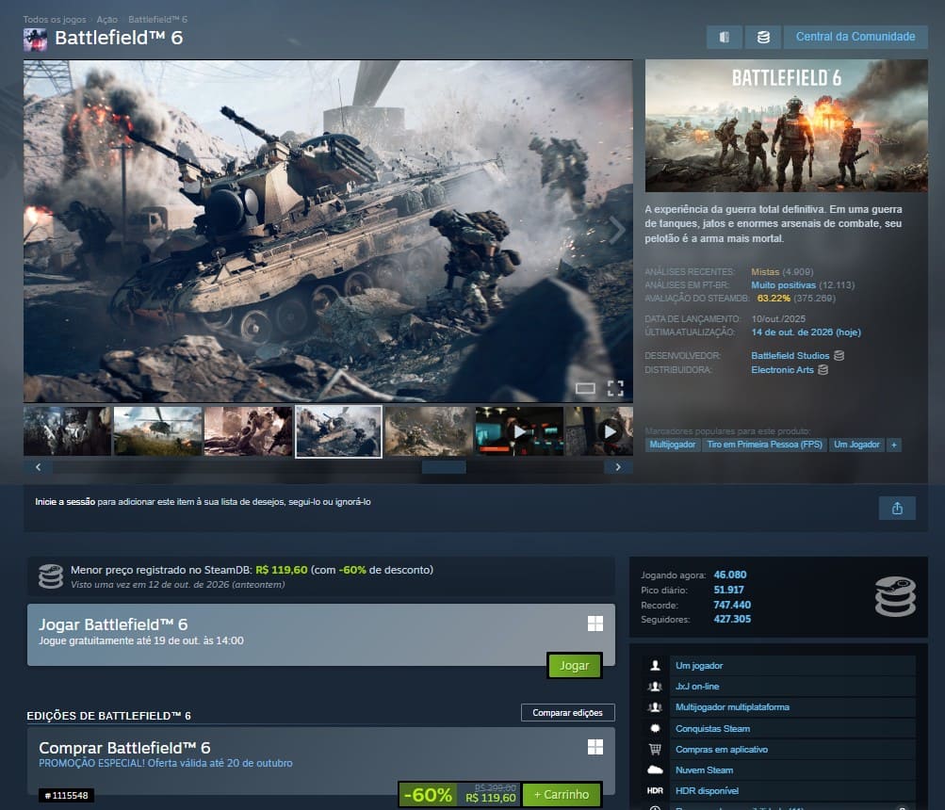
Task: Advance to next screenshot with right chevron
Action: pyautogui.click(x=616, y=230)
